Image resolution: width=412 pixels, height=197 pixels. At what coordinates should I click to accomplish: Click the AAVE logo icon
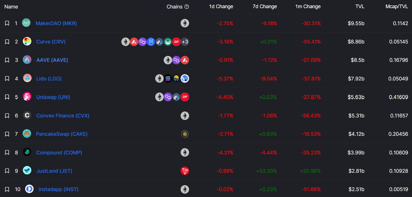27,60
